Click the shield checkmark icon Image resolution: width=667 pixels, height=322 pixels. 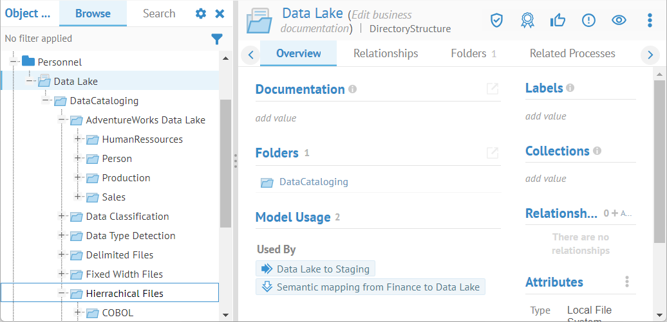[x=496, y=21]
